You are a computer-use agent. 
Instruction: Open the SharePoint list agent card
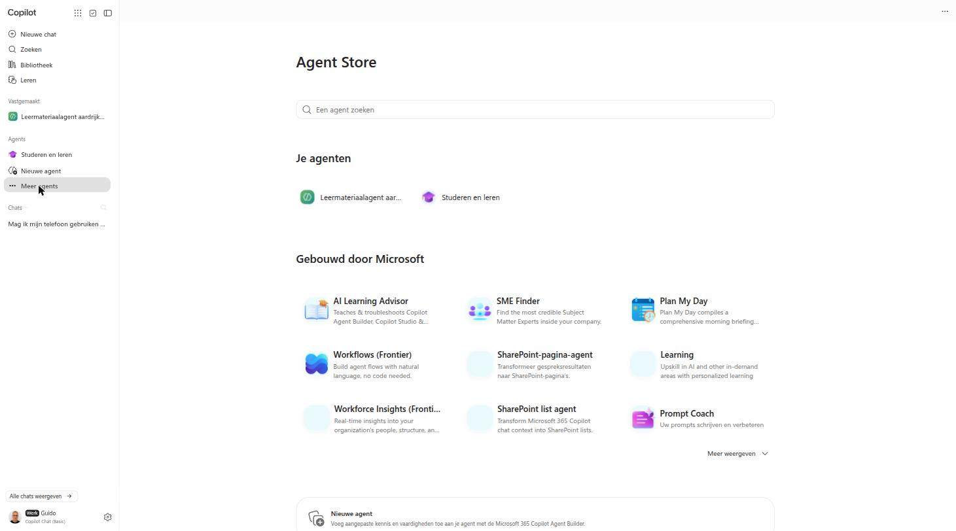pyautogui.click(x=535, y=419)
